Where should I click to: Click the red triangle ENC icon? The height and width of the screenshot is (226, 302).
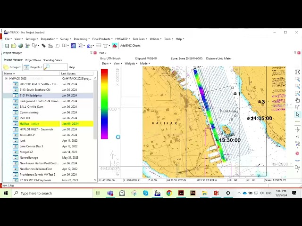click(x=115, y=46)
